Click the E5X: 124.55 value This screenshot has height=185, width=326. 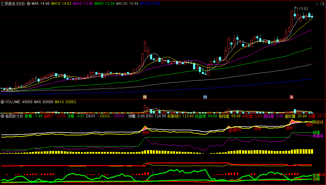click(x=156, y=116)
